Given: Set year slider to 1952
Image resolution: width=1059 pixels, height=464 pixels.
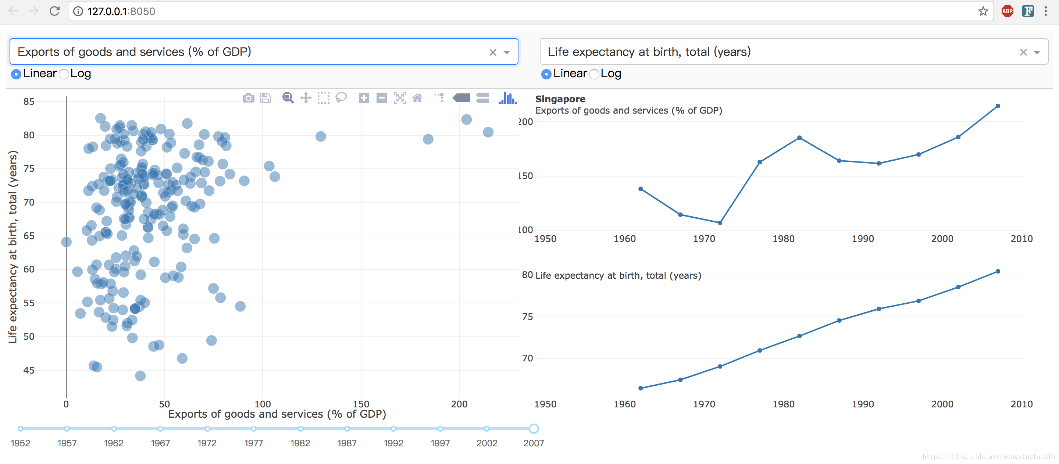Looking at the screenshot, I should click(x=21, y=429).
